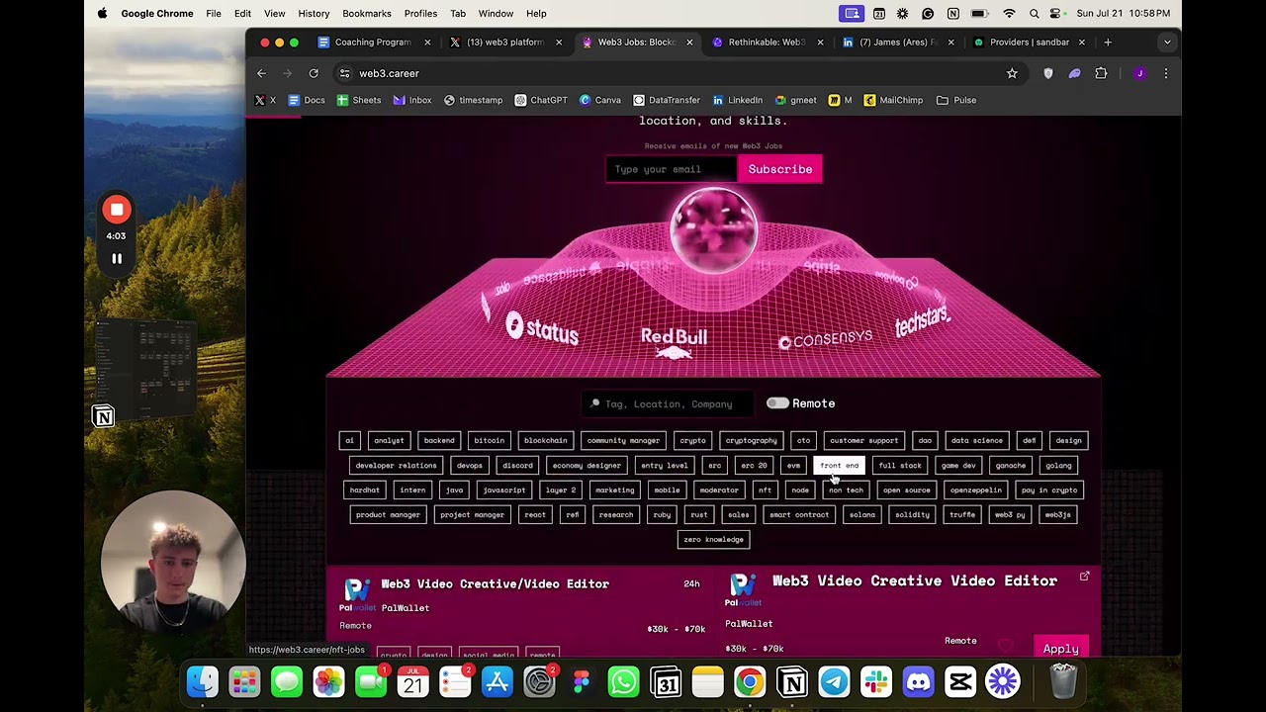Open the Apple menu
The height and width of the screenshot is (712, 1266).
coord(102,14)
